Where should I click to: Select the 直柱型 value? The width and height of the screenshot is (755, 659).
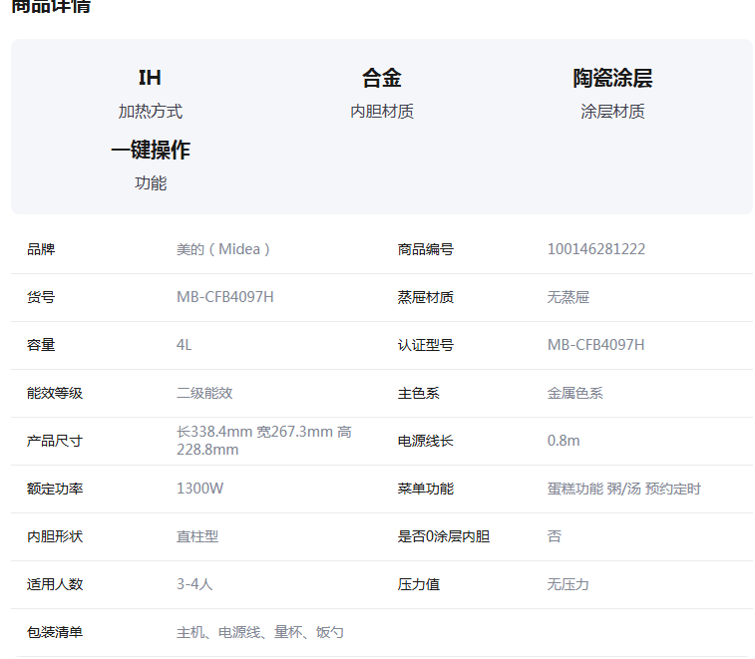click(197, 536)
